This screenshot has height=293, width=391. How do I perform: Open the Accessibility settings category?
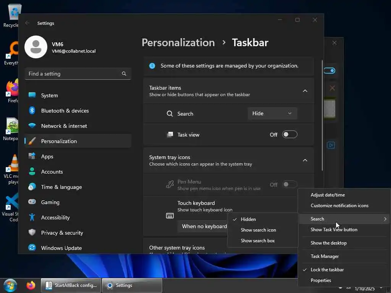78,217
